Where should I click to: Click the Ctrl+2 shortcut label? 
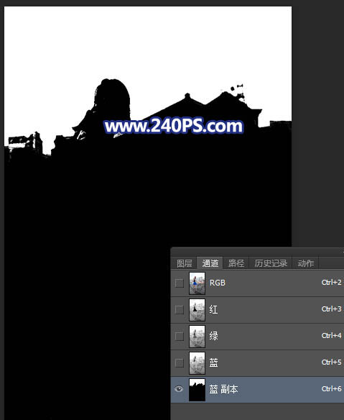[332, 283]
